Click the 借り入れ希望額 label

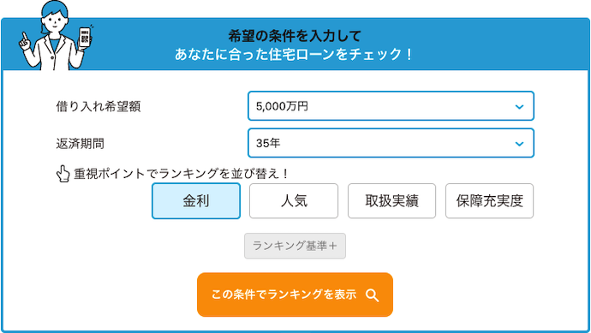[x=98, y=107]
